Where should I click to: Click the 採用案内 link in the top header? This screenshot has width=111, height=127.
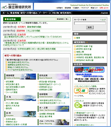(x=59, y=8)
